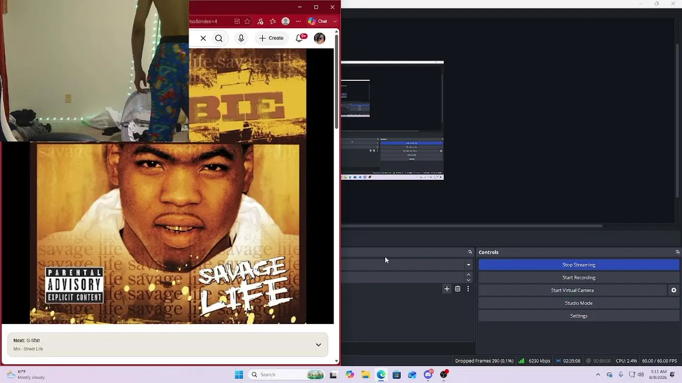This screenshot has height=383, width=682.
Task: Open the clock showing 3:11 AM
Action: [x=659, y=374]
